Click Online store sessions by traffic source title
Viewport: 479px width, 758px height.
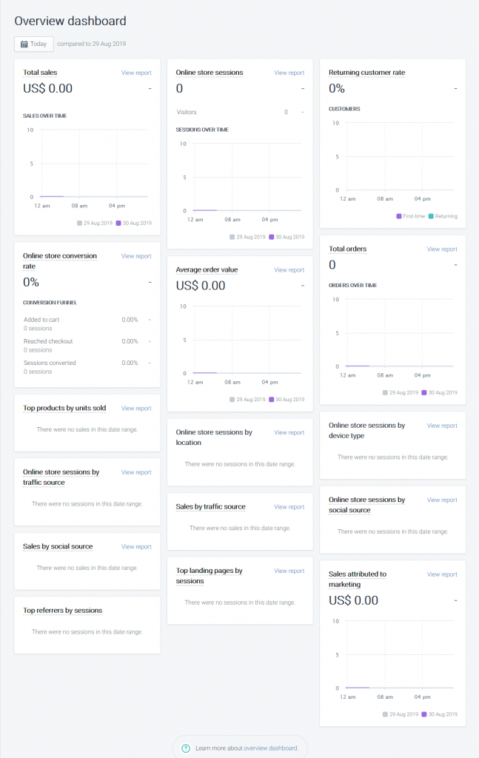coord(61,477)
